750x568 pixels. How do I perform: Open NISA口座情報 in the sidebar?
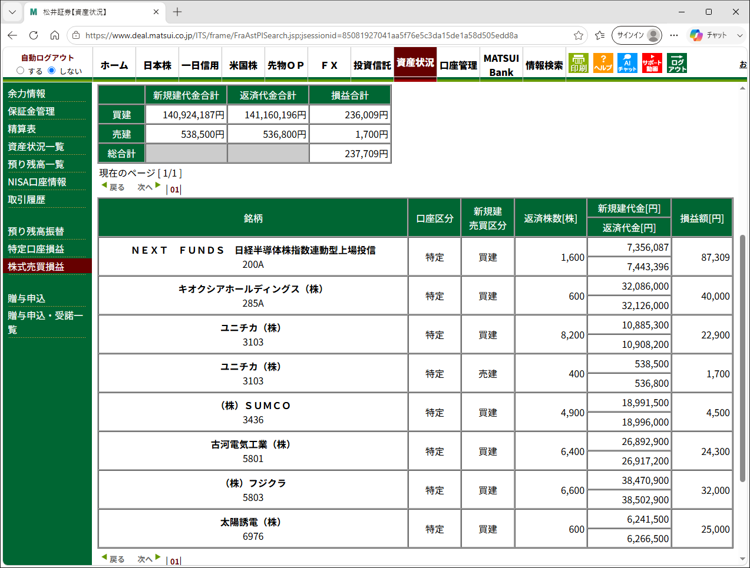coord(37,182)
